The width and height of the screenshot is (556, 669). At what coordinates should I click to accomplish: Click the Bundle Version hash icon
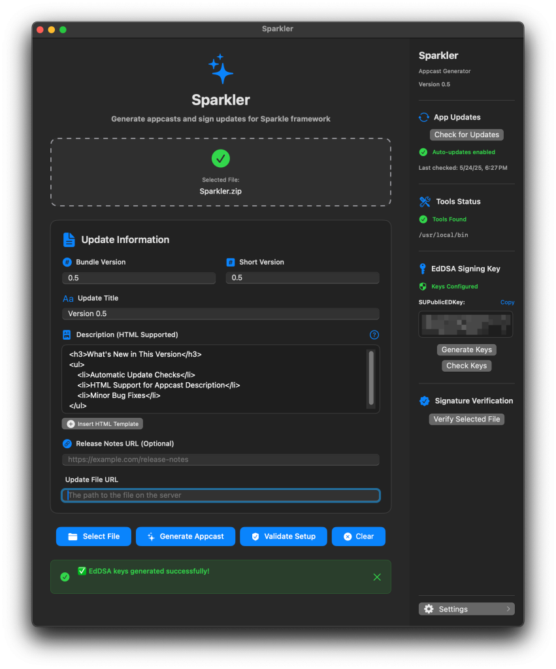[67, 262]
